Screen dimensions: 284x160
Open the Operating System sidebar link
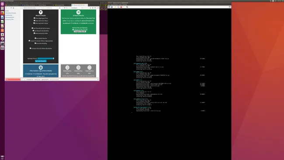10,17
